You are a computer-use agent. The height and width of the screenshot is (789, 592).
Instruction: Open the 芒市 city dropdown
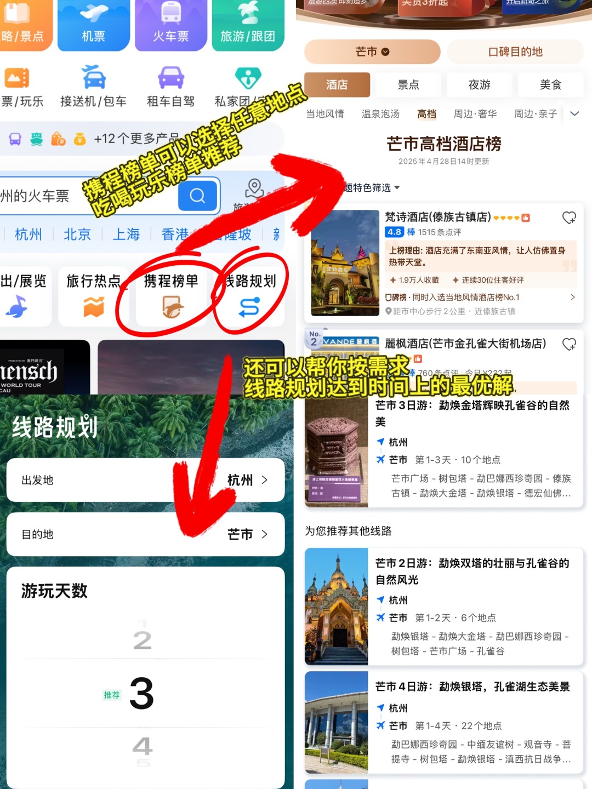372,52
